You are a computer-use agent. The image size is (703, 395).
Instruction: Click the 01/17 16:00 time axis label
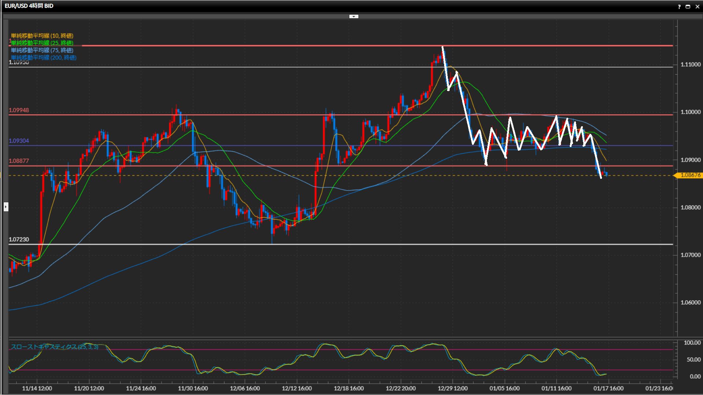pyautogui.click(x=608, y=388)
